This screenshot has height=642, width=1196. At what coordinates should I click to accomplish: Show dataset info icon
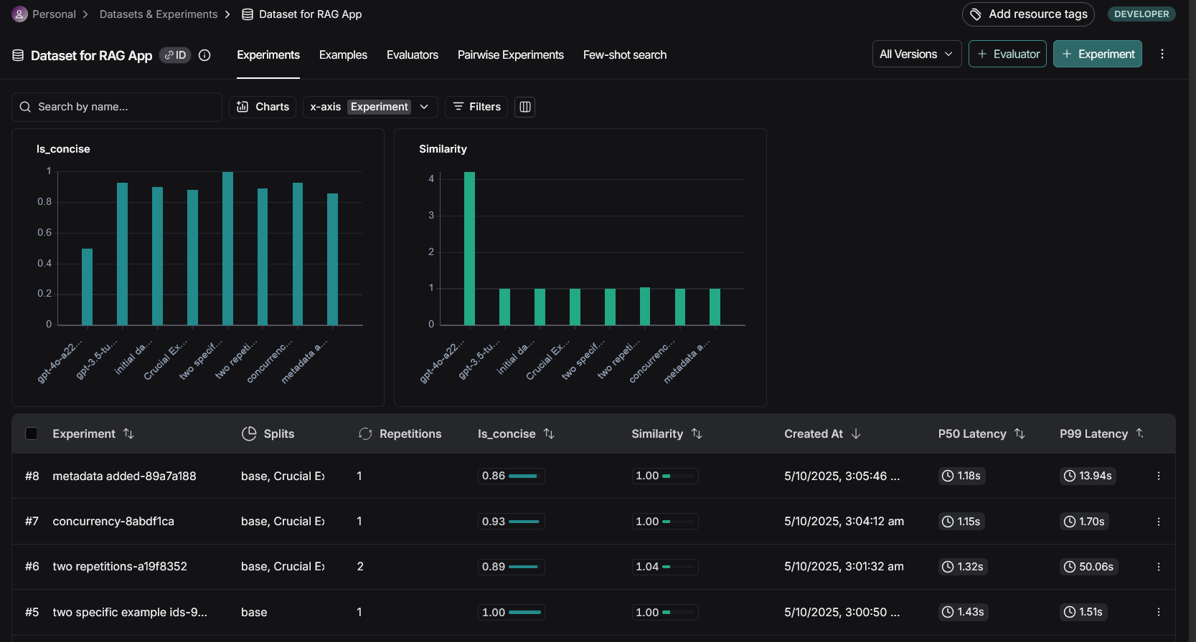coord(204,55)
